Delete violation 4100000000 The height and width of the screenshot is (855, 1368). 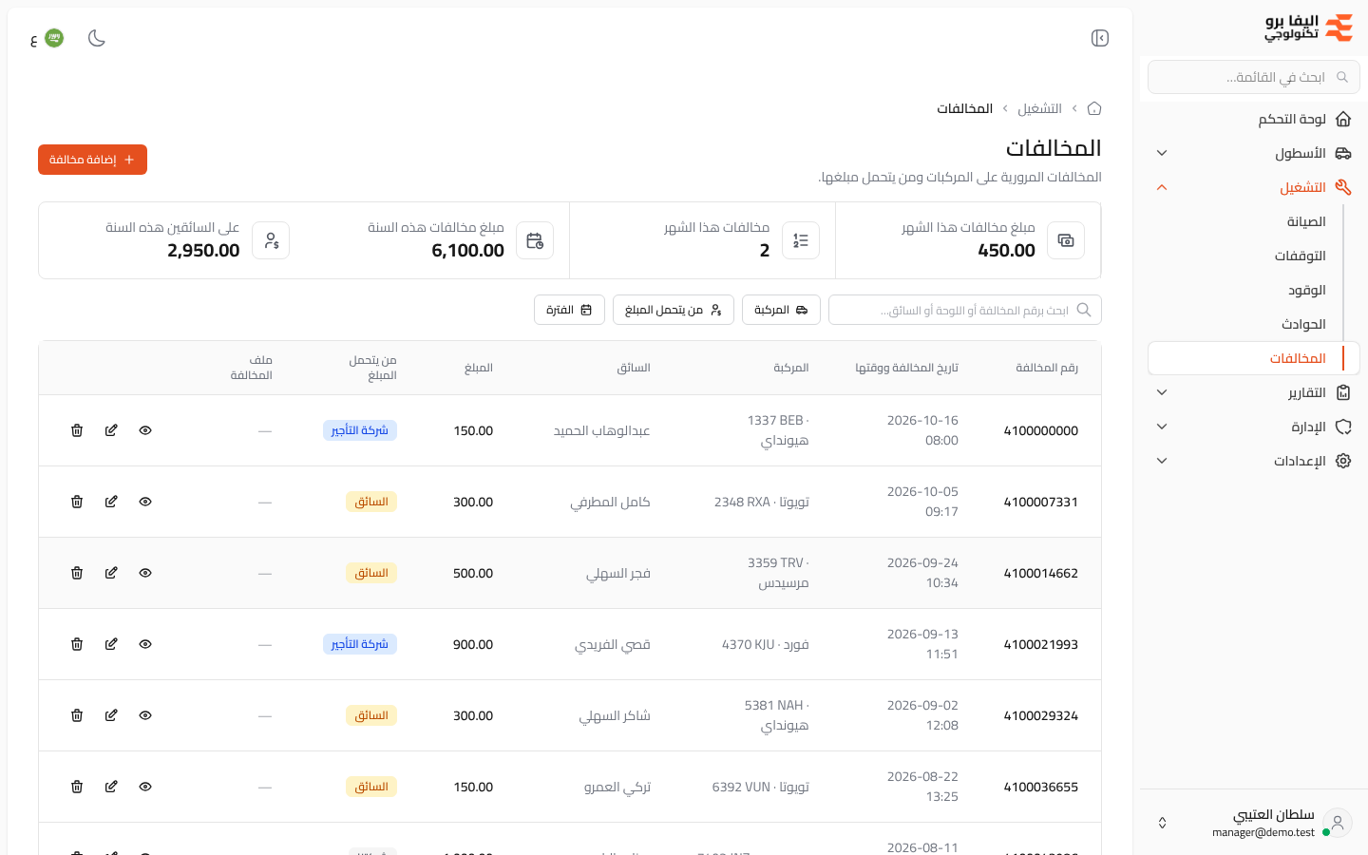[x=77, y=430]
